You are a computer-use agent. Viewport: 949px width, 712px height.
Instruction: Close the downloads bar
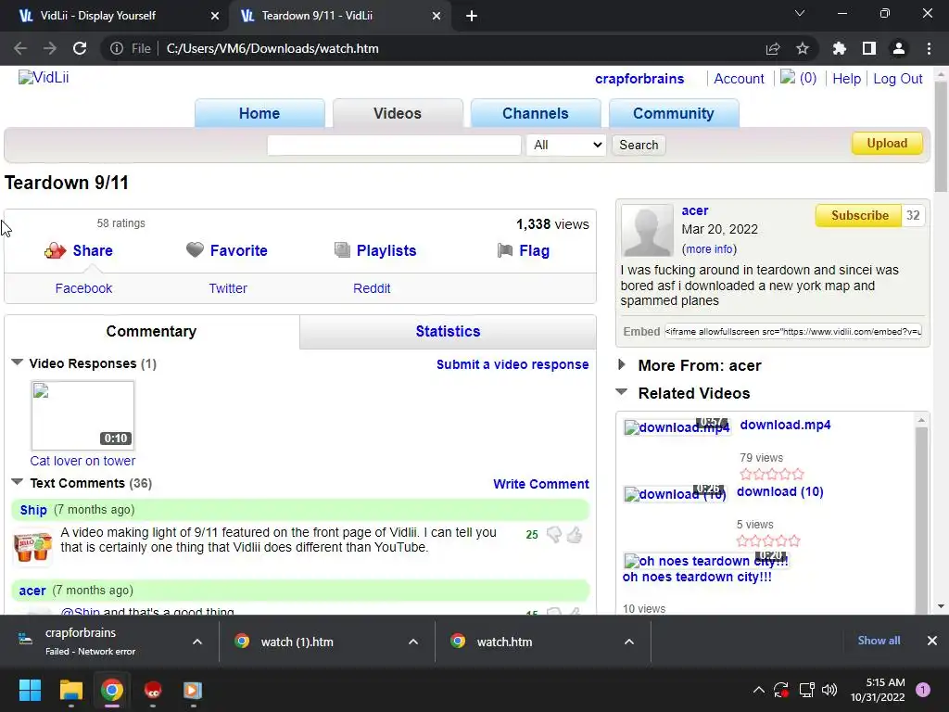tap(932, 641)
